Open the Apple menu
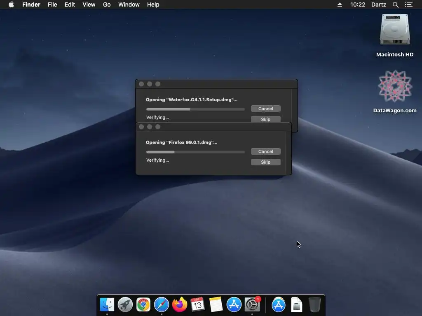Screen dimensions: 422x316 11,5
